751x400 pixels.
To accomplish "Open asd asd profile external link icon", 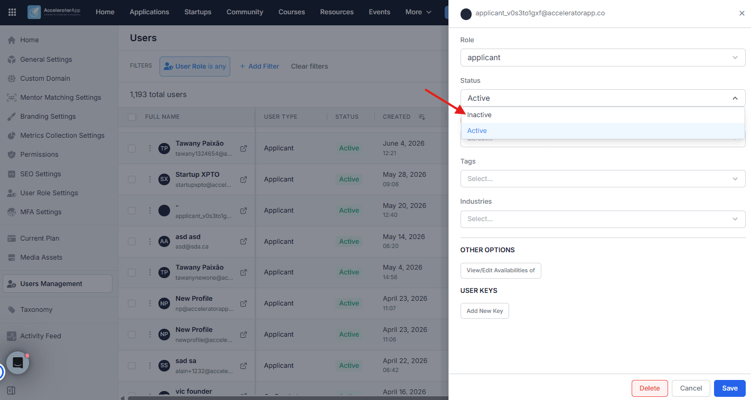I will coord(243,242).
